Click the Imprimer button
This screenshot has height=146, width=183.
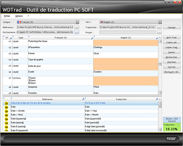click(172, 62)
